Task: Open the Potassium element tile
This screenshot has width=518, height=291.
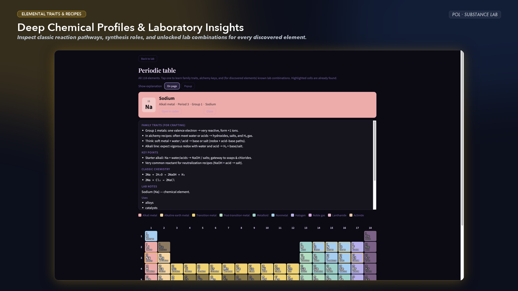Action: [x=151, y=269]
